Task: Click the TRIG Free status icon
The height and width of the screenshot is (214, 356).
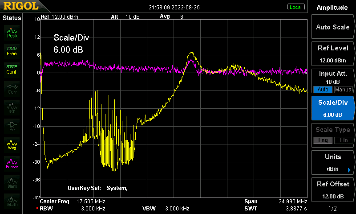Action: tap(12, 51)
